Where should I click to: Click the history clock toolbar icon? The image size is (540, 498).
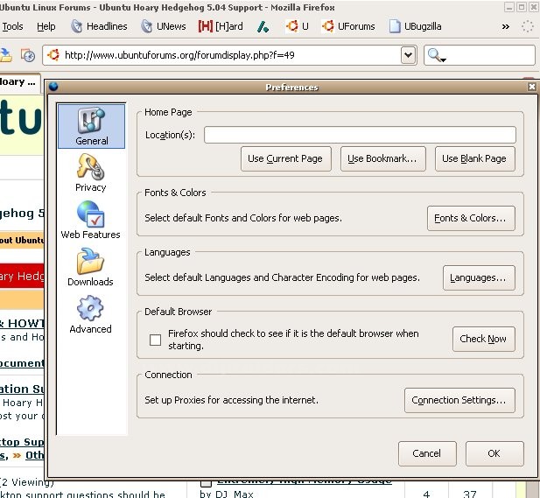click(x=28, y=55)
